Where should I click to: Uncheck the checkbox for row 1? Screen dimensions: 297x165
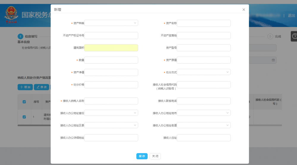click(24, 117)
